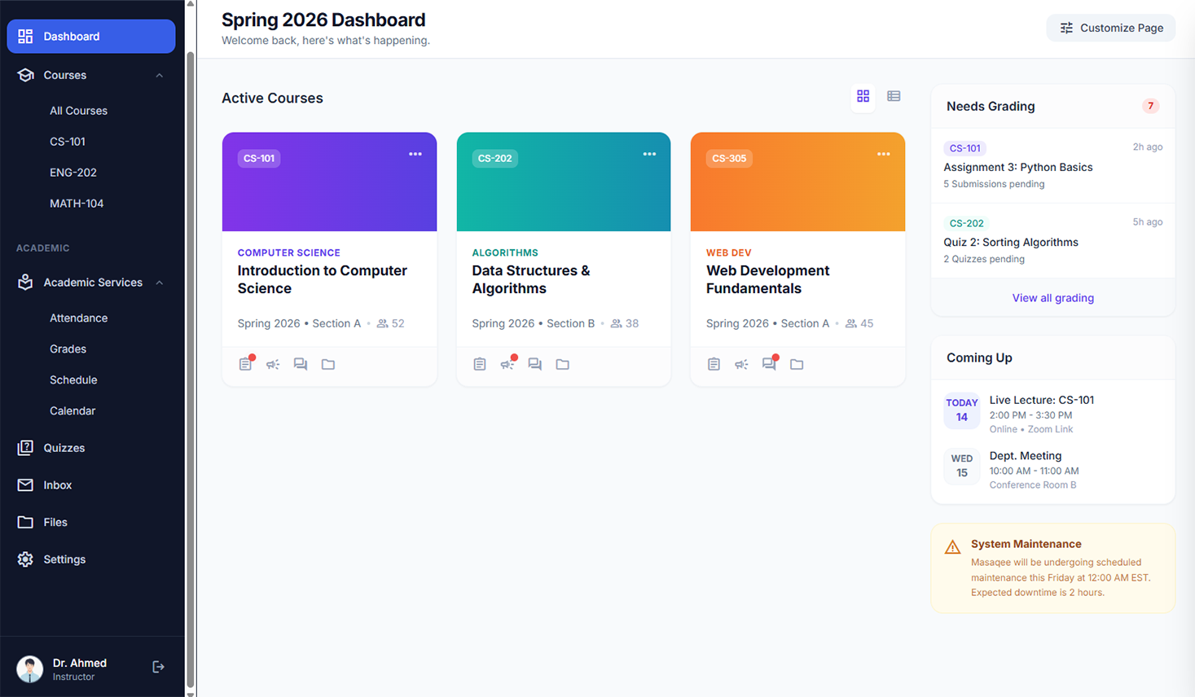Open discussions icon on CS-101 card

click(301, 364)
